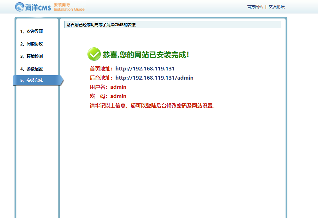Select step 3、环境检测 in sidebar

click(x=32, y=56)
